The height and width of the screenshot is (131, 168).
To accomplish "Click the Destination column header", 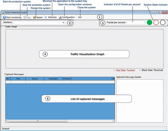I will coord(54,79).
